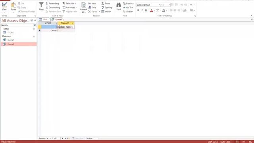Toggle Italic formatting
Image resolution: width=254 pixels, height=143 pixels.
pyautogui.click(x=142, y=10)
